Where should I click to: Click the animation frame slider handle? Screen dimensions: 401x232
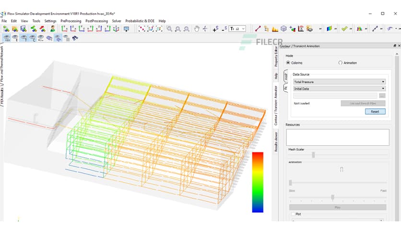[x=290, y=183]
